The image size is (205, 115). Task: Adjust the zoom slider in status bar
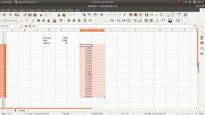[187, 114]
